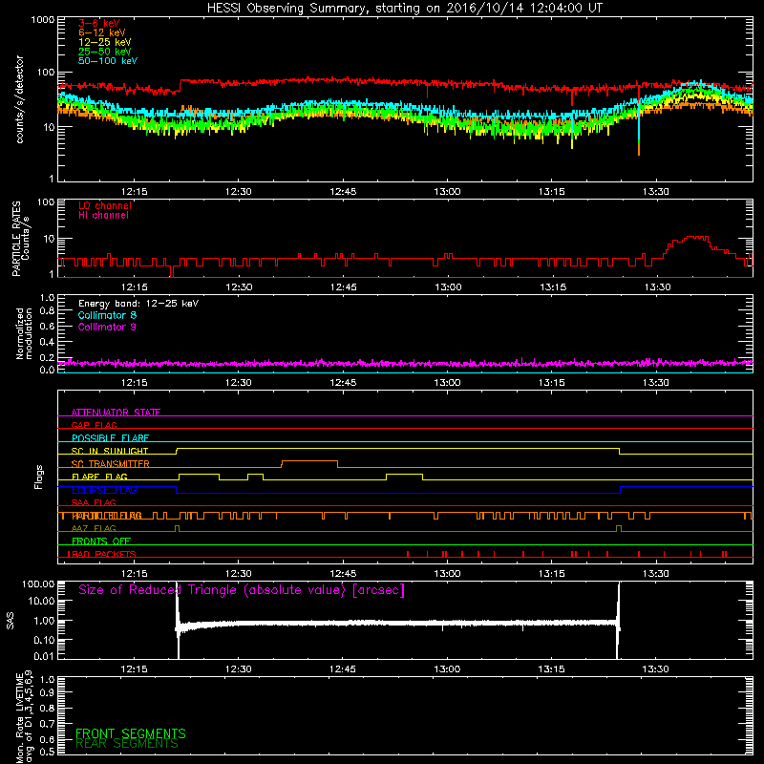Click the BAD PACKETS flag label
The image size is (764, 764).
[102, 554]
